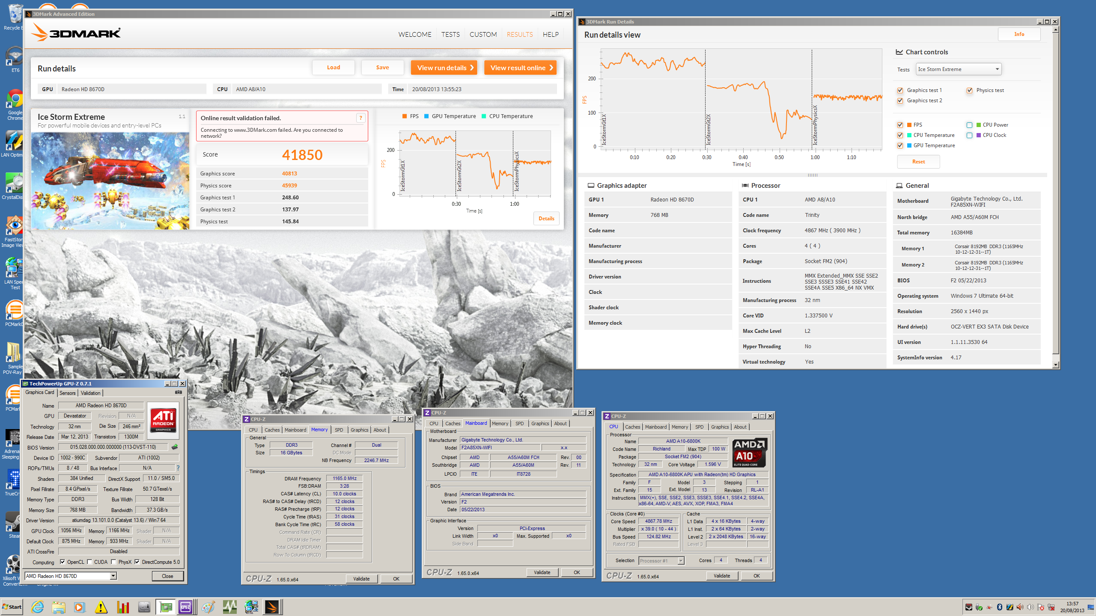
Task: Click the Steam icon in system tray
Action: coord(969,607)
